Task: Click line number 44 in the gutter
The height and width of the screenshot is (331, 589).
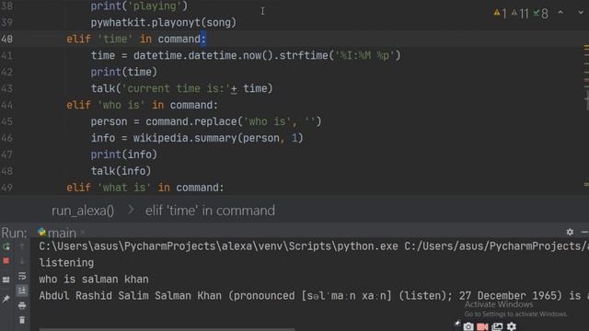Action: (6, 105)
